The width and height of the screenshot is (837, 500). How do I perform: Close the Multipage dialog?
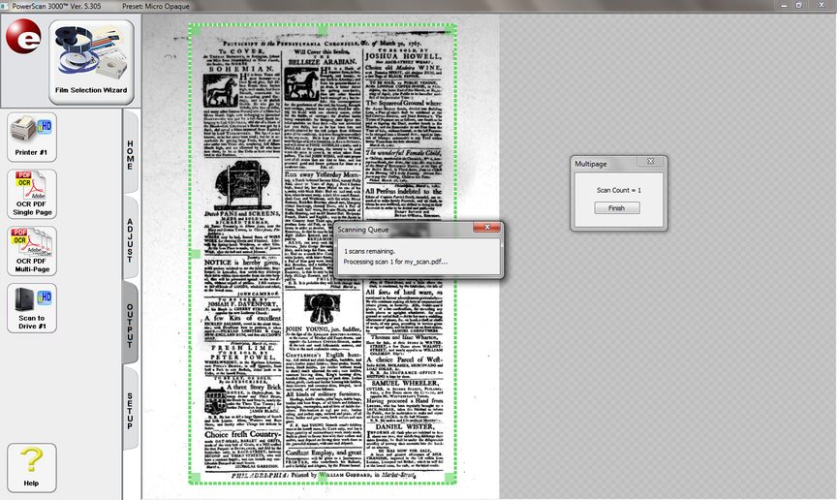click(650, 162)
